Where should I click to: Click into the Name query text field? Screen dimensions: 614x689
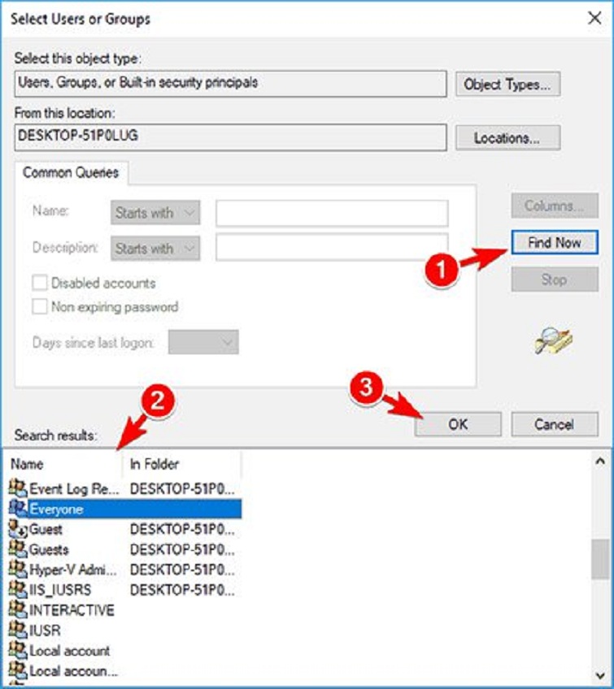332,213
